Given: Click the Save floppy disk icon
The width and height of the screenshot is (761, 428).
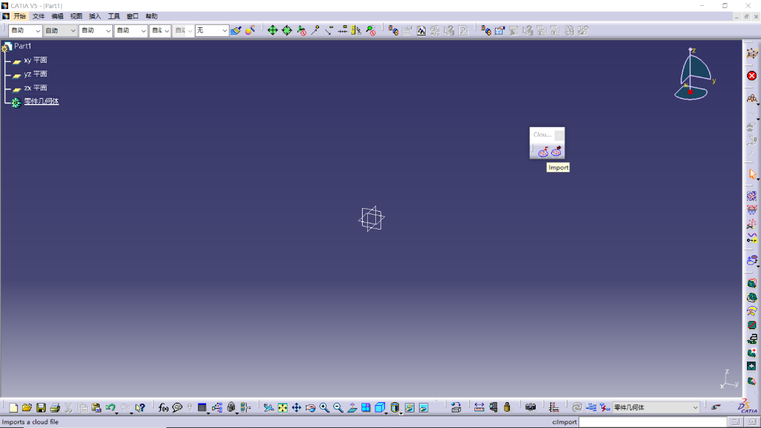Looking at the screenshot, I should 41,407.
